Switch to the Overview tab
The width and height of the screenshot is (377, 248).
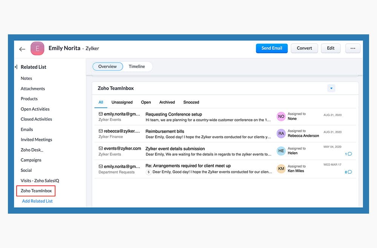click(107, 66)
